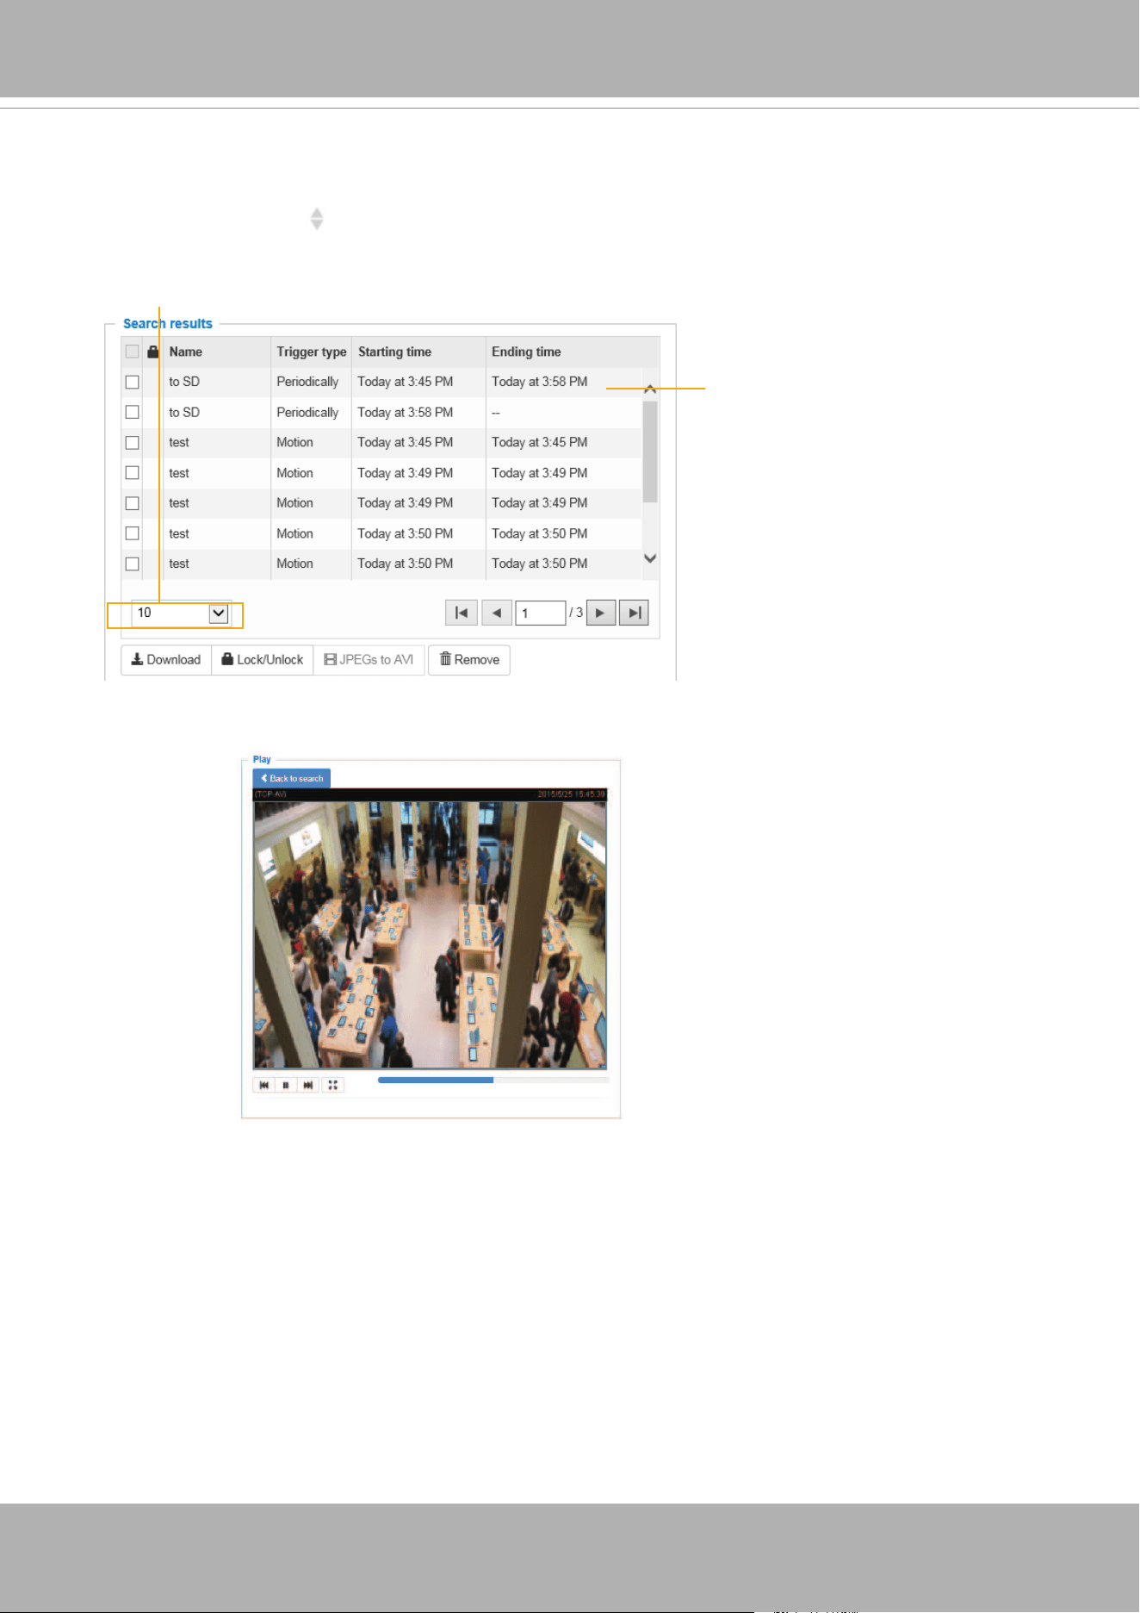Switch the player to full screen
This screenshot has width=1140, height=1613.
(x=332, y=1085)
